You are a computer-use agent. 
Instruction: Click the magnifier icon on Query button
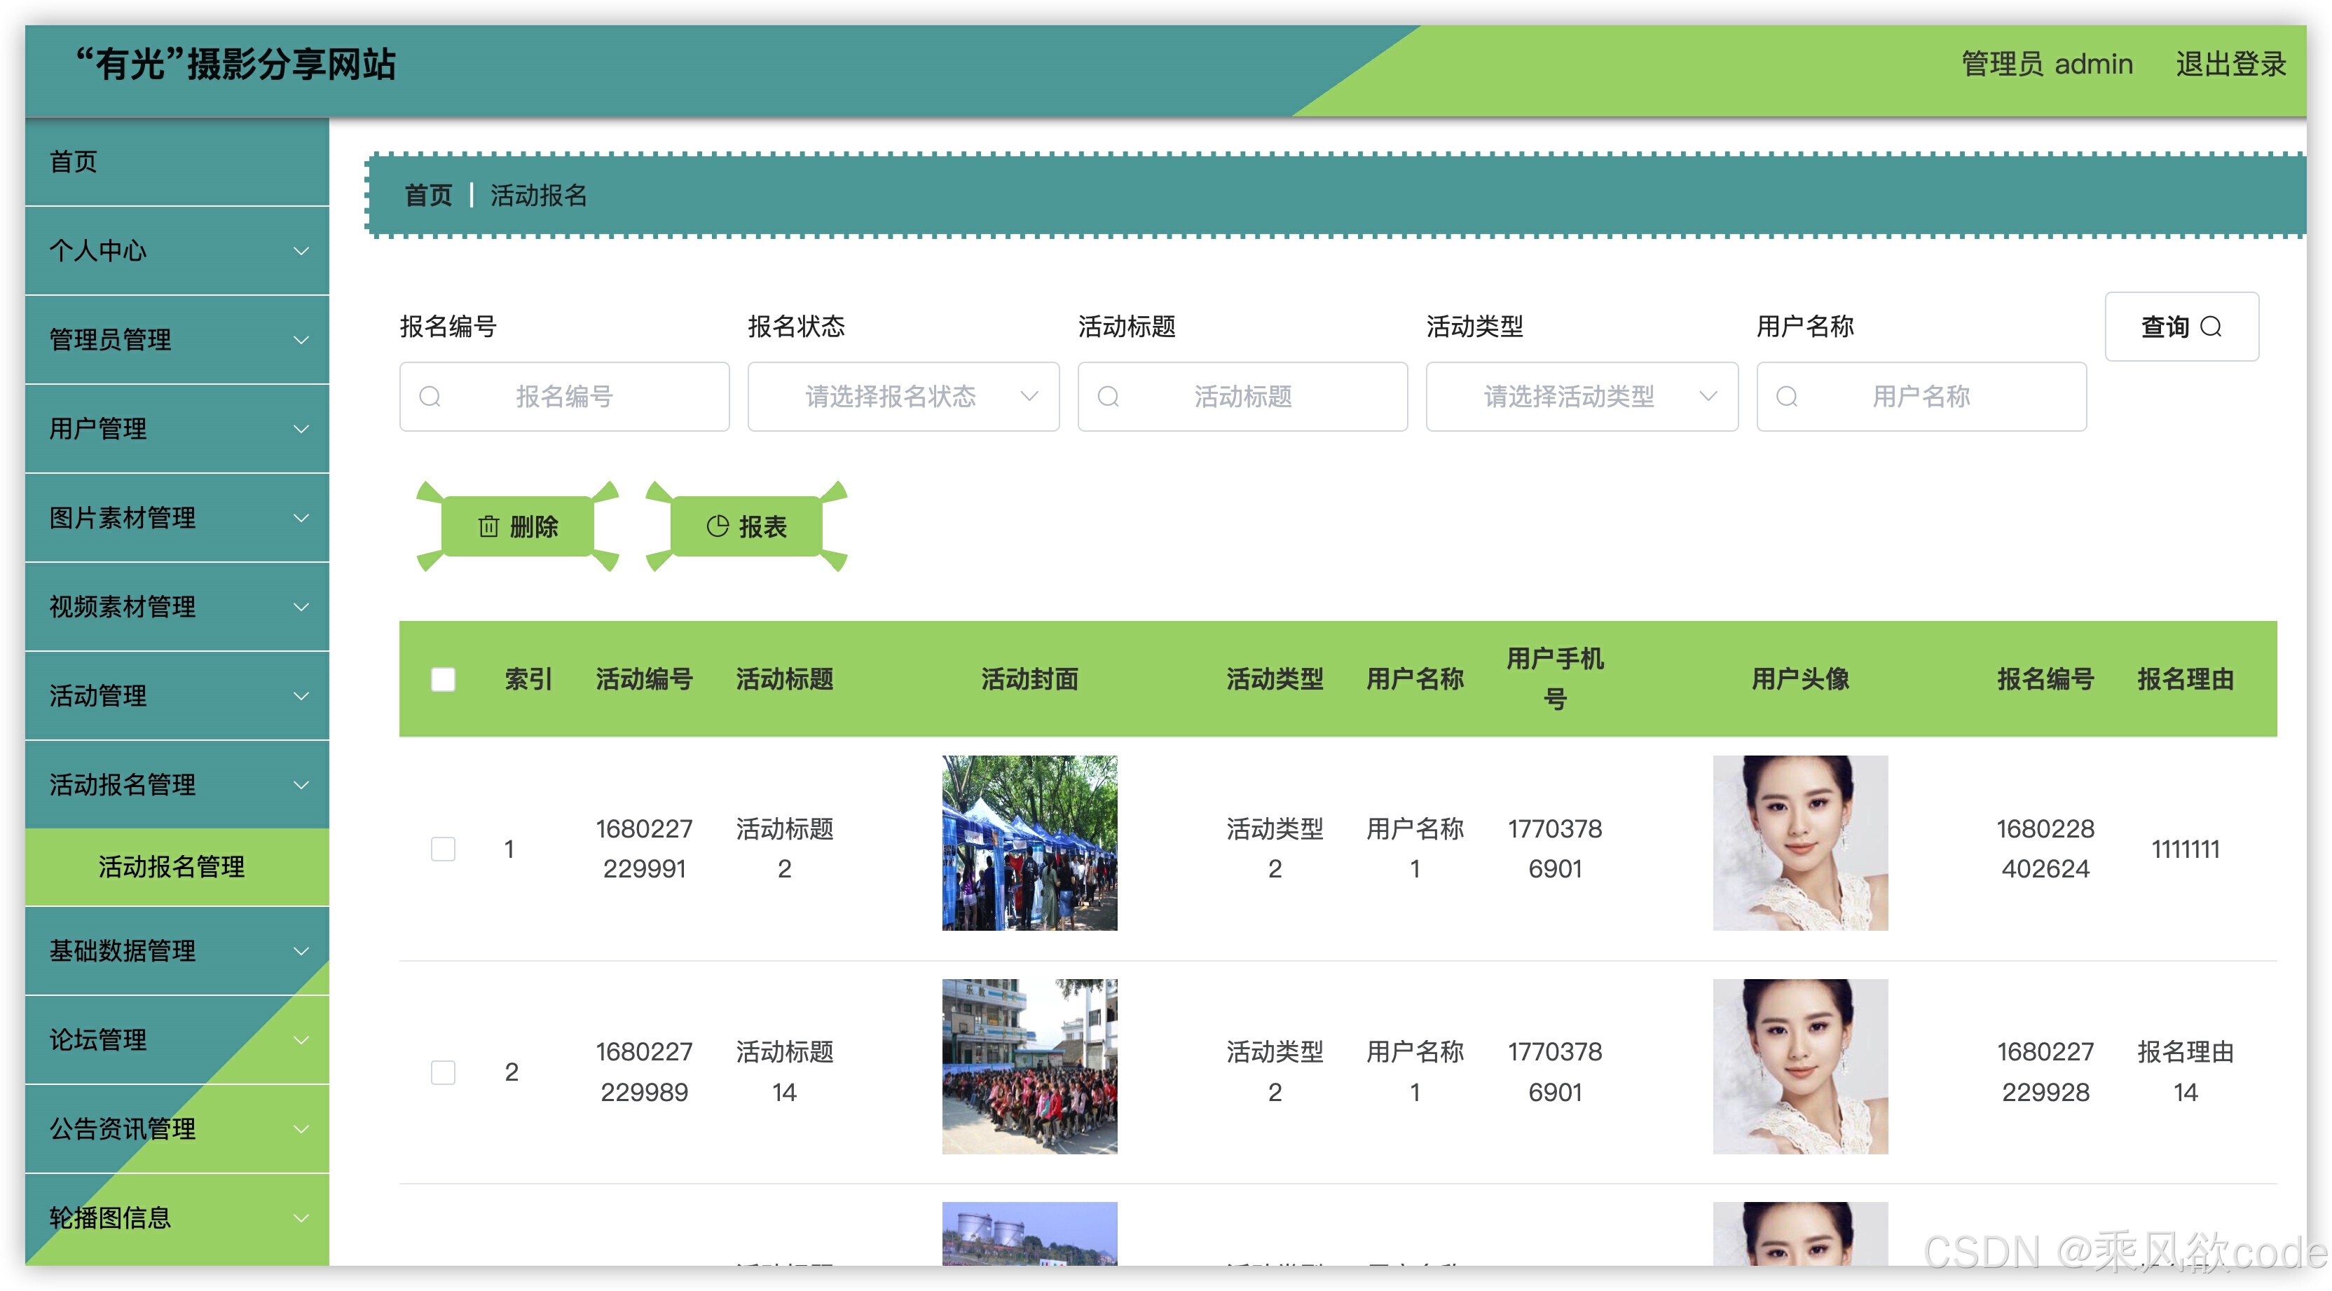[2211, 327]
